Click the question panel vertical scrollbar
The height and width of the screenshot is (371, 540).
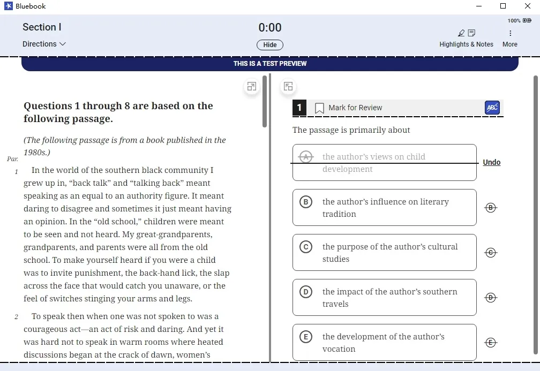click(536, 215)
